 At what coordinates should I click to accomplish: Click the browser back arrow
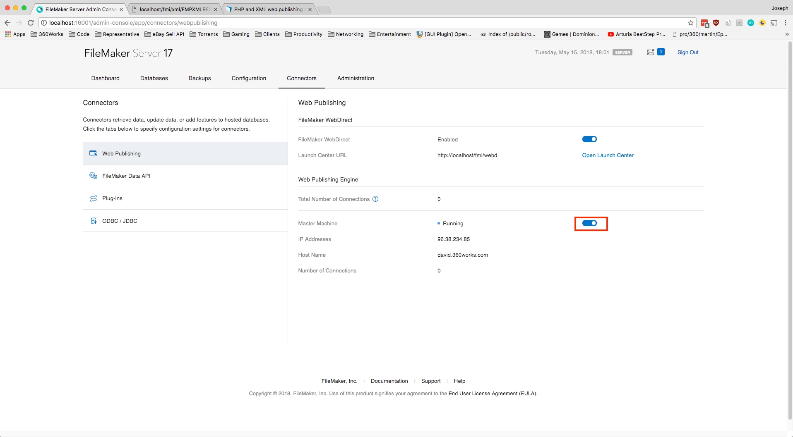click(x=7, y=23)
